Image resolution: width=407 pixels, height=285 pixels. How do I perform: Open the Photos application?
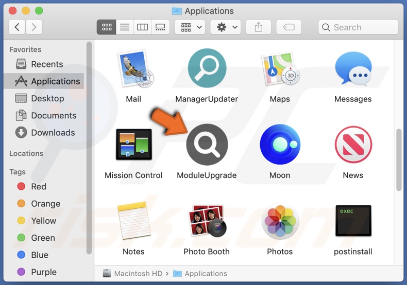pos(280,221)
